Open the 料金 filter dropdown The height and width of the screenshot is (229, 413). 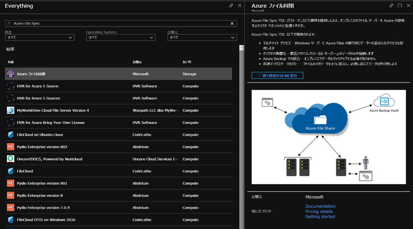pyautogui.click(x=39, y=37)
